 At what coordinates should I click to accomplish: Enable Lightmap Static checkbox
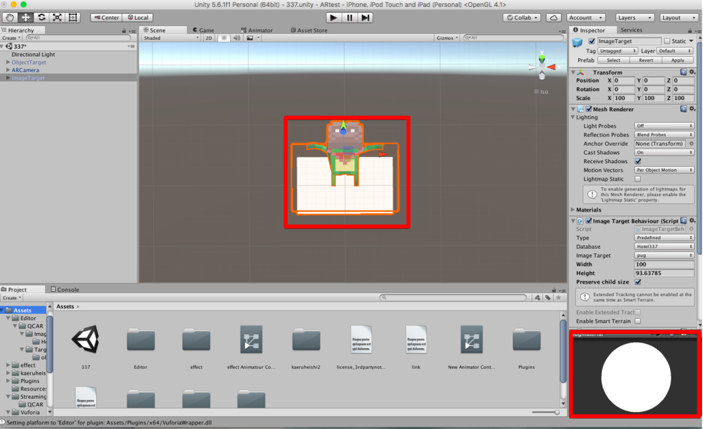[x=638, y=179]
